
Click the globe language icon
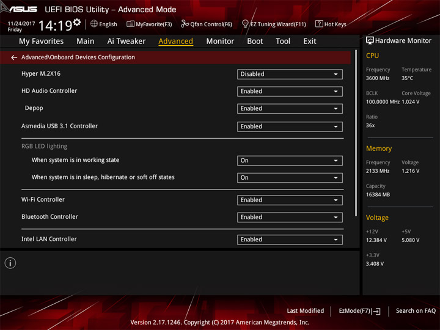(94, 24)
